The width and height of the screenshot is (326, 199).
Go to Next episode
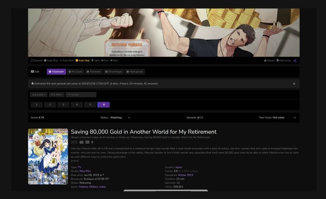[114, 60]
